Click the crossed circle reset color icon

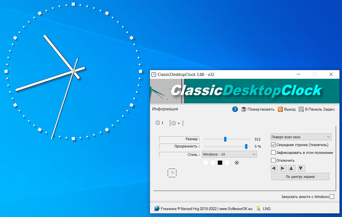click(237, 163)
